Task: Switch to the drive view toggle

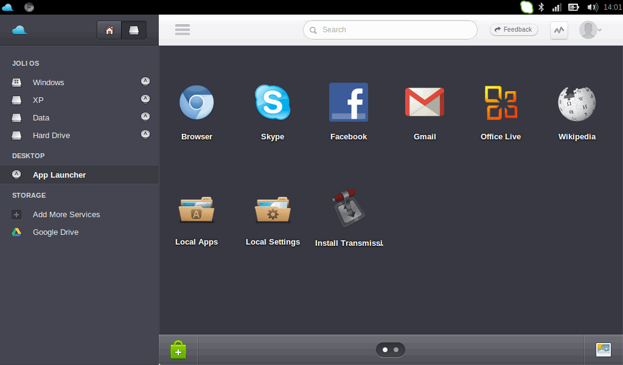Action: click(134, 30)
